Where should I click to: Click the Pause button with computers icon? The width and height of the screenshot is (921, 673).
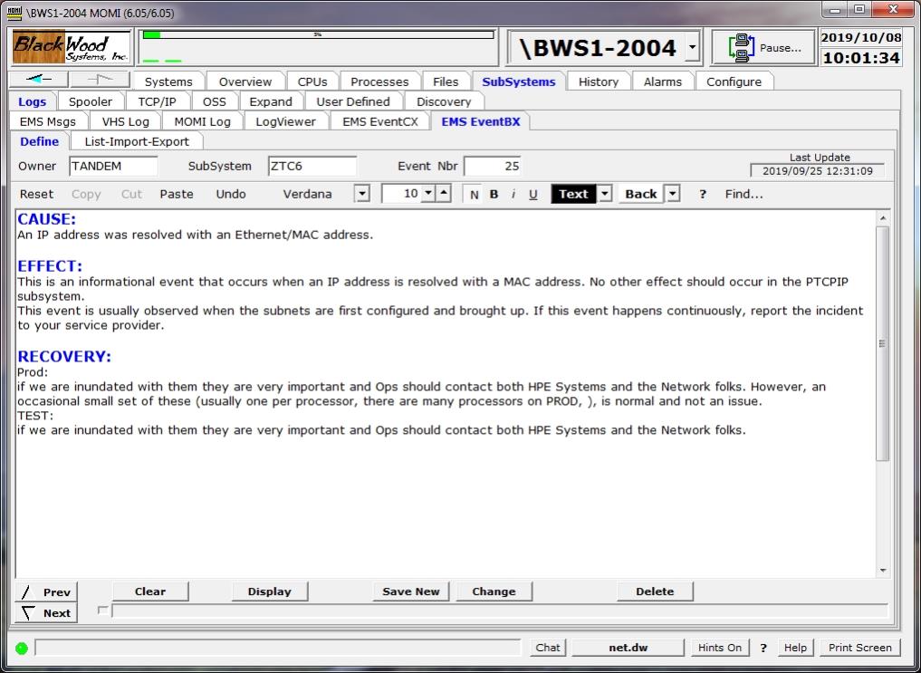click(763, 48)
